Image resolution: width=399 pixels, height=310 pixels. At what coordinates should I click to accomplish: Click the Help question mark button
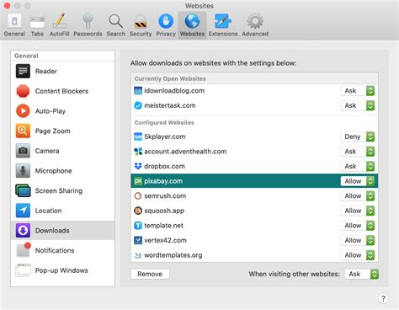[383, 298]
